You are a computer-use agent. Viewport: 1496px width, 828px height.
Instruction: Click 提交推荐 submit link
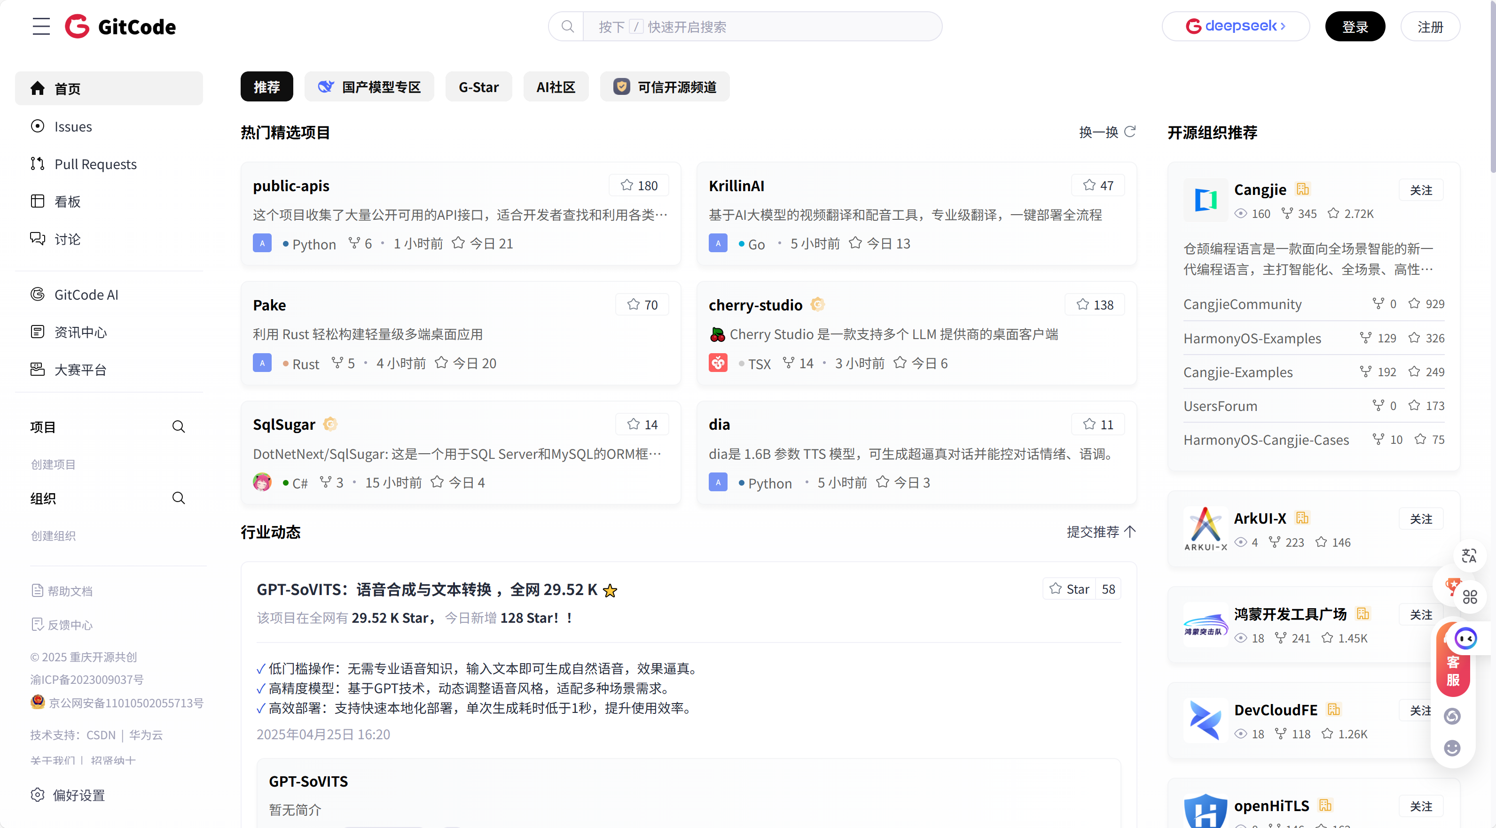(1101, 532)
